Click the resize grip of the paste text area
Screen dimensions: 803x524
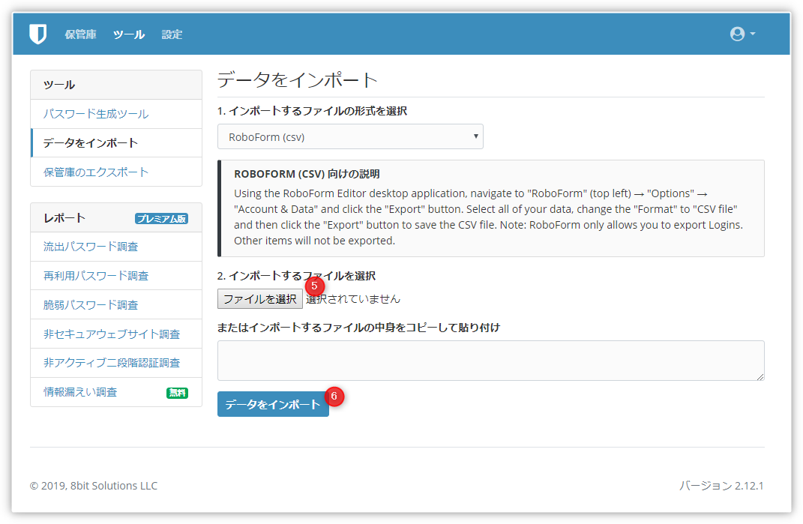pos(760,376)
